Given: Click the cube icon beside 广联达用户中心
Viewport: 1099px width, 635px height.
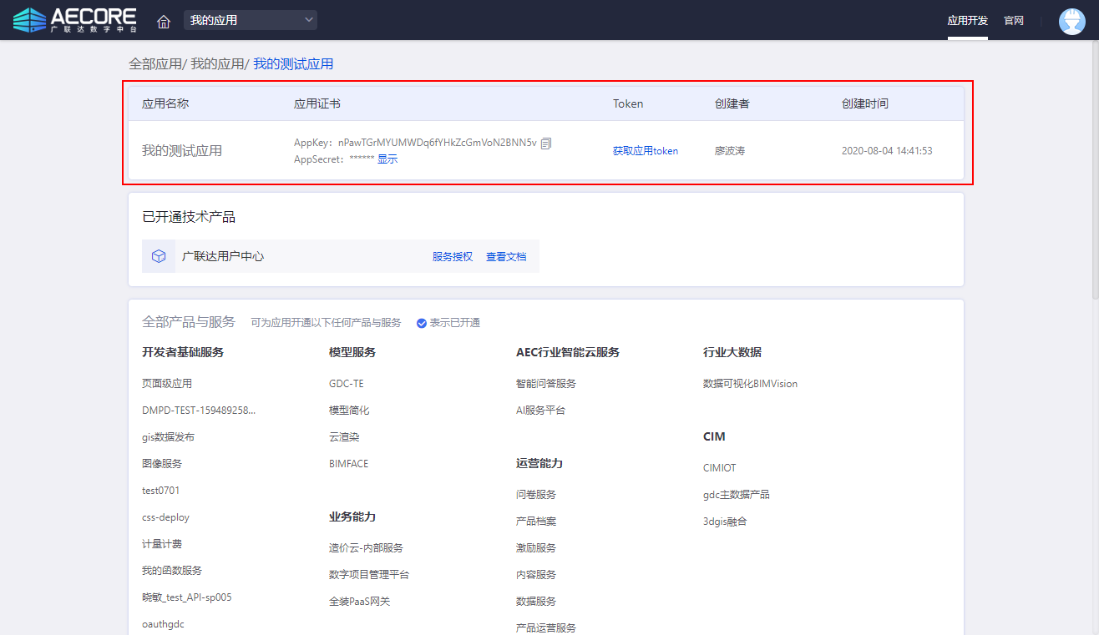Looking at the screenshot, I should (x=159, y=256).
